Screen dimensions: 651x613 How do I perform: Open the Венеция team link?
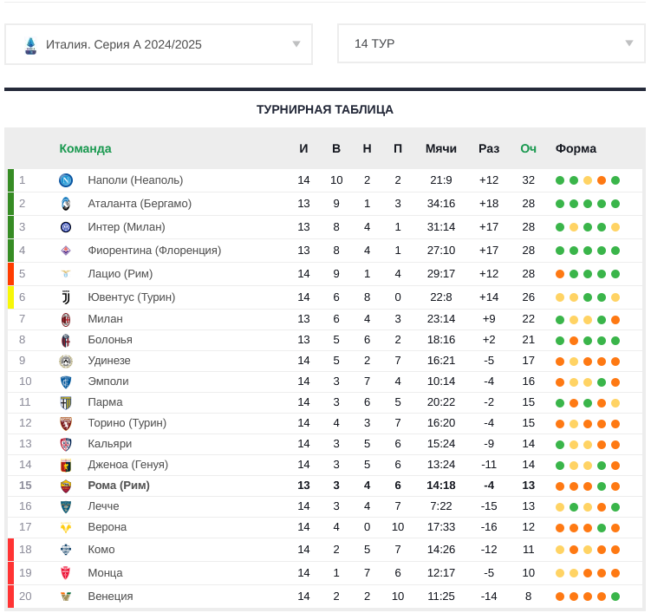coord(110,597)
